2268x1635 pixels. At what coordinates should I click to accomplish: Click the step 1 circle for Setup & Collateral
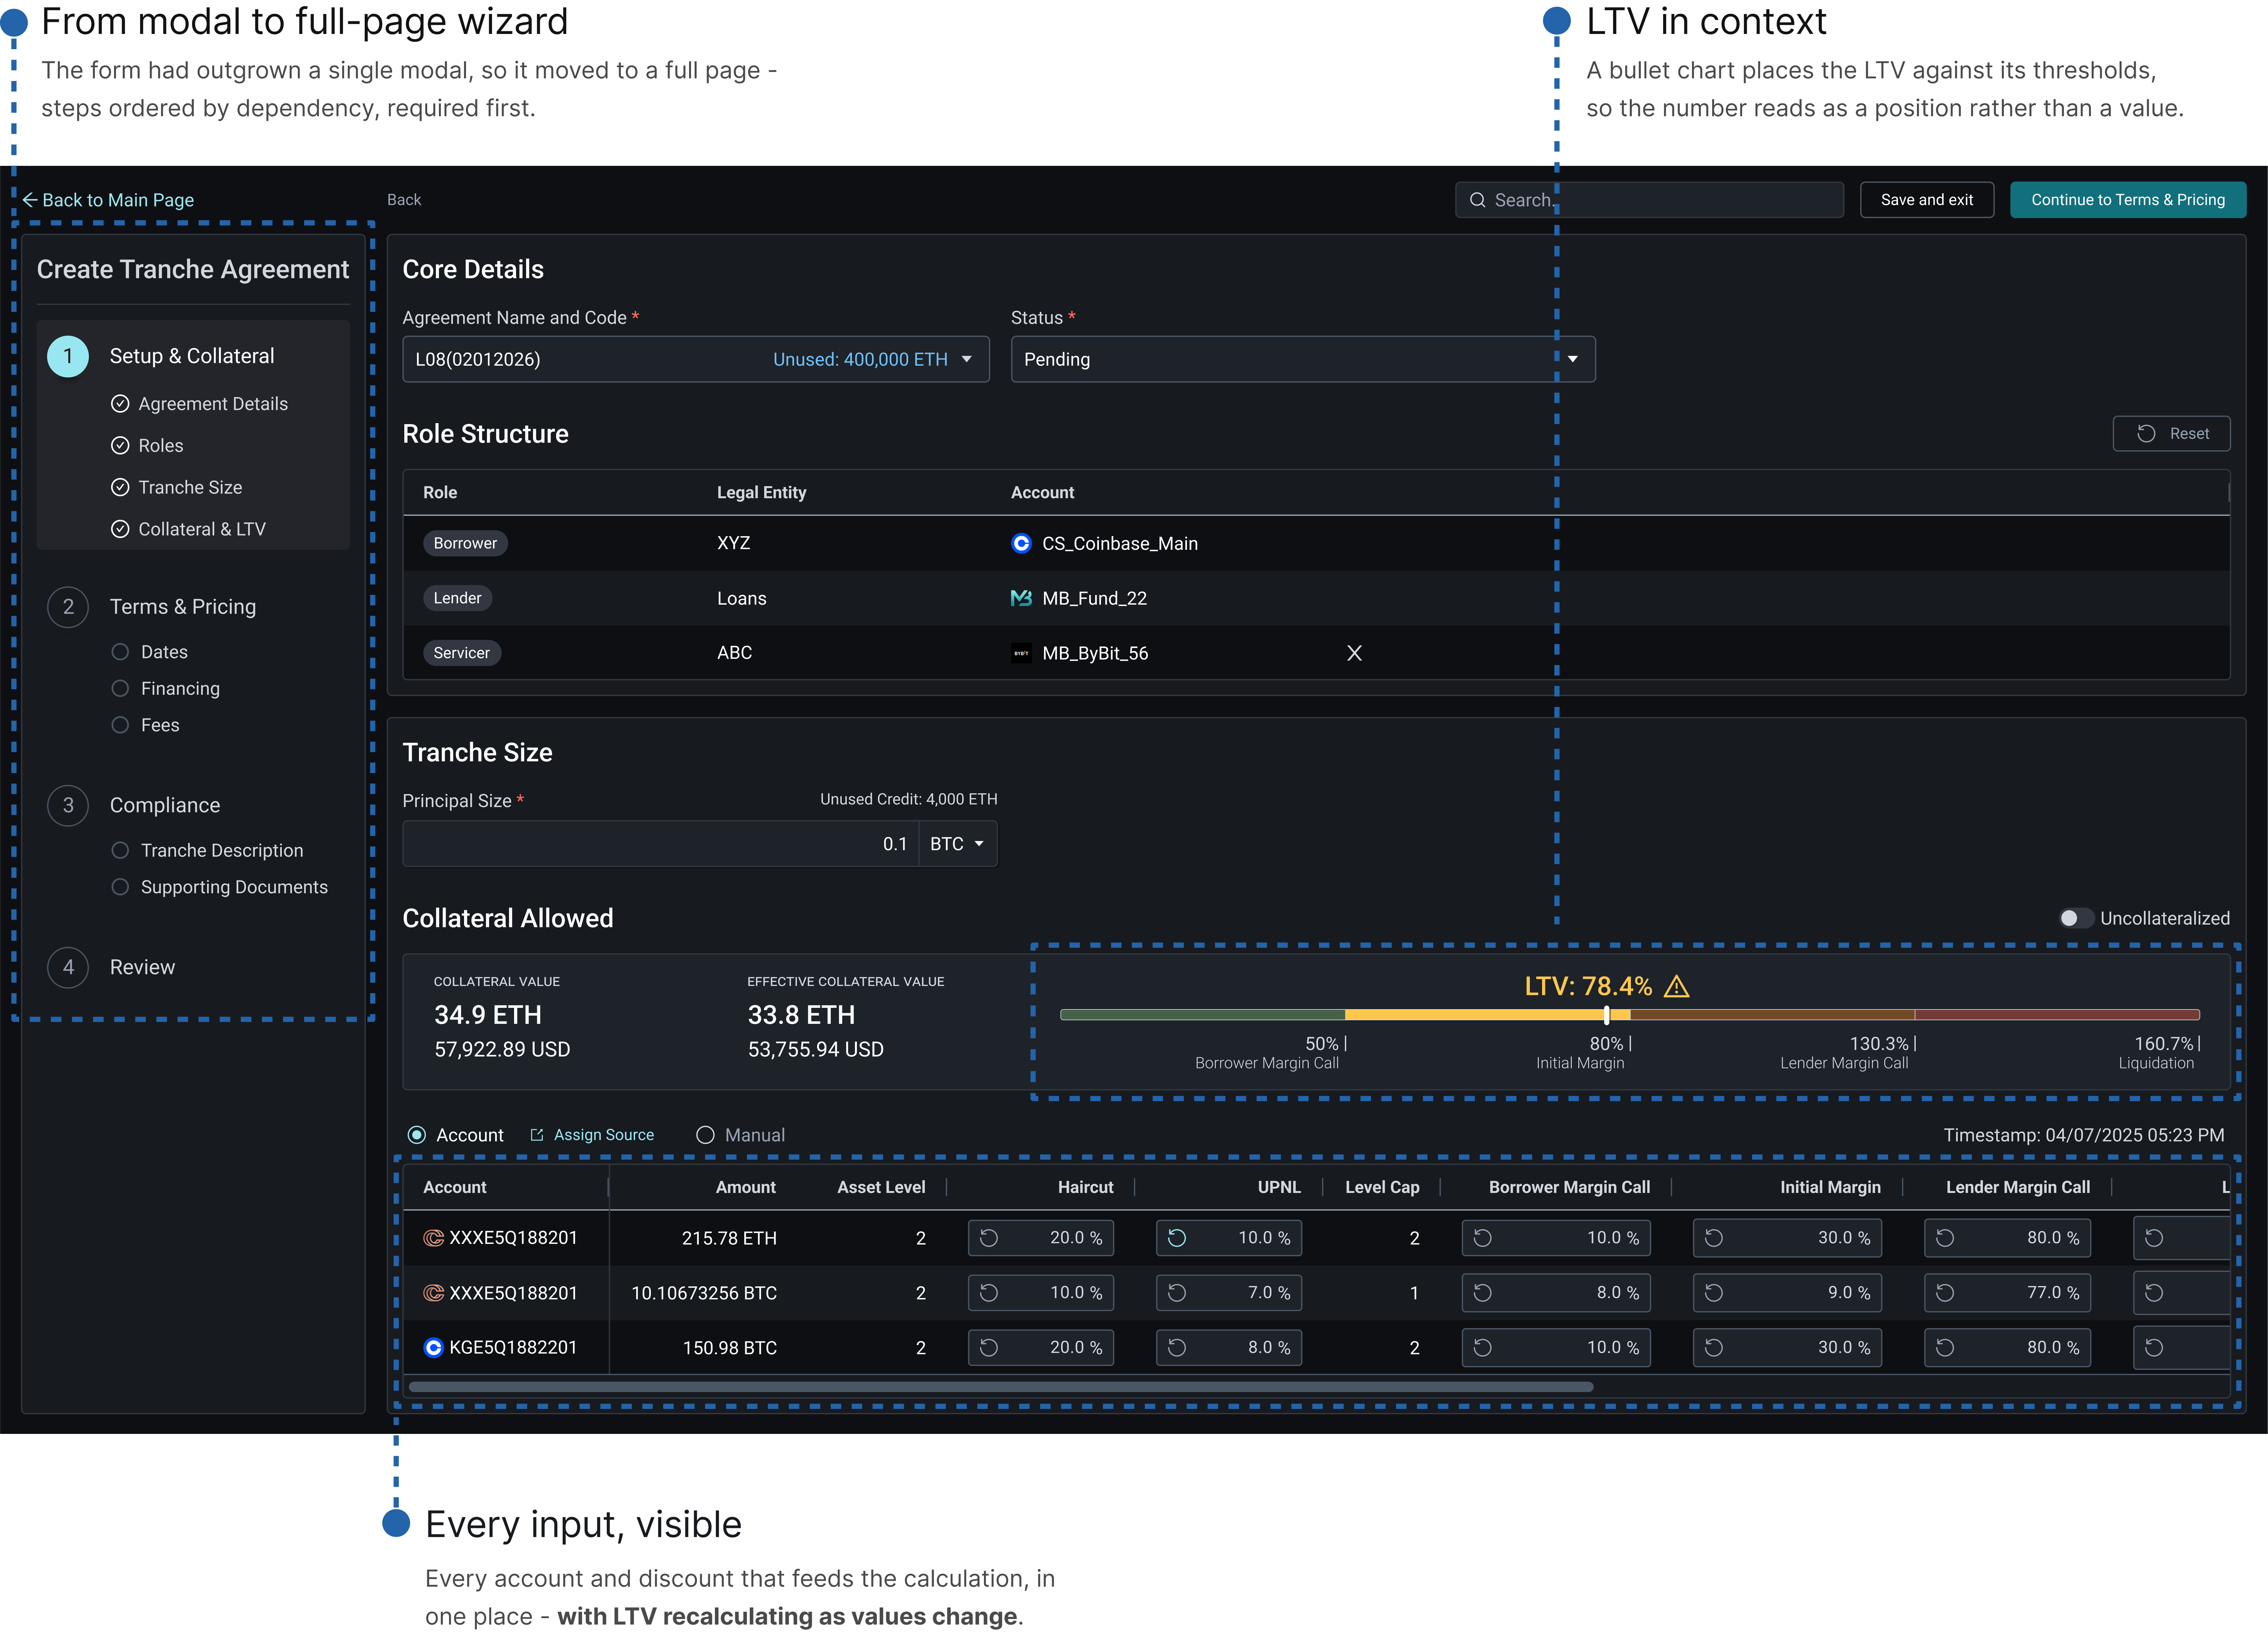[x=68, y=356]
